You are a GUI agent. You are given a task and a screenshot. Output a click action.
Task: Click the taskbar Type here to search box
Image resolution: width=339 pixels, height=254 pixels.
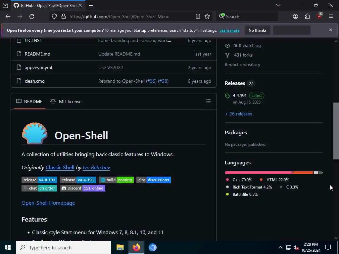tap(64, 247)
